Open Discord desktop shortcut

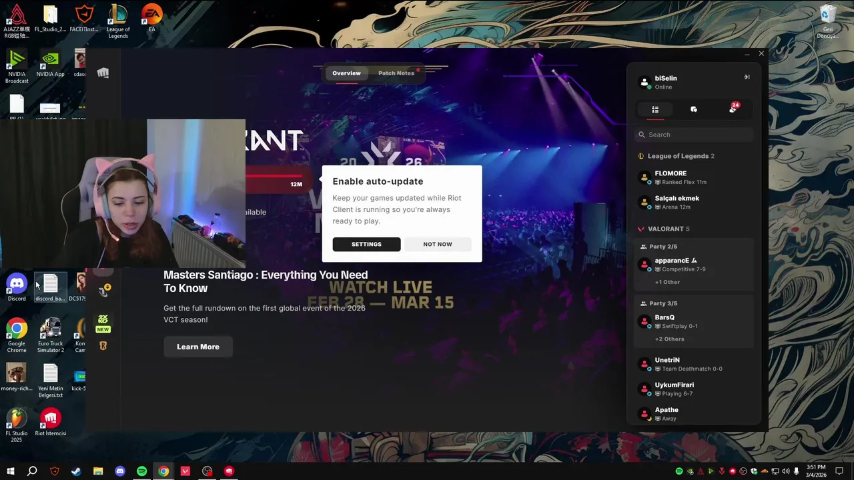tap(17, 287)
